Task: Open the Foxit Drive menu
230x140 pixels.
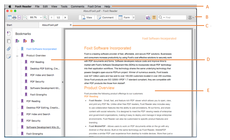Action: pyautogui.click(x=94, y=7)
